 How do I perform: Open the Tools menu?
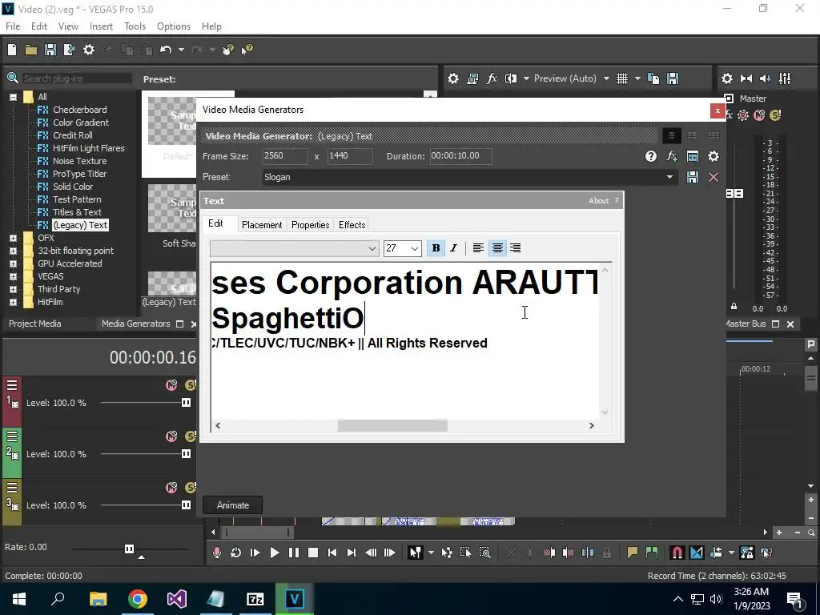[135, 26]
